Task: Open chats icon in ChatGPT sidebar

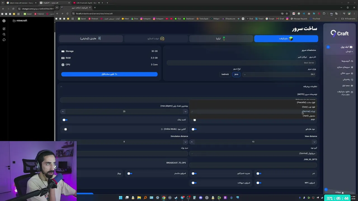Action: tap(4, 40)
